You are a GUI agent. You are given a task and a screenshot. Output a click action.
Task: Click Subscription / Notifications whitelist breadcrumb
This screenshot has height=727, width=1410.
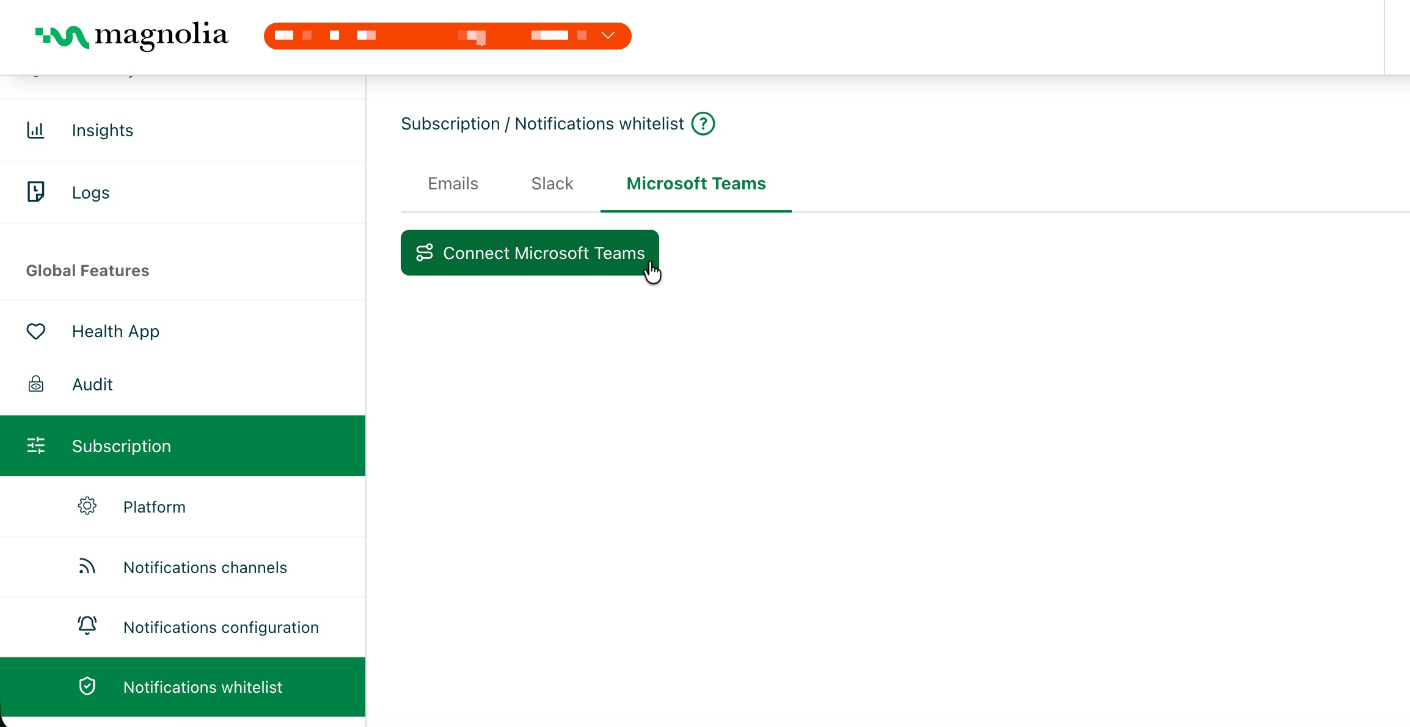click(542, 123)
